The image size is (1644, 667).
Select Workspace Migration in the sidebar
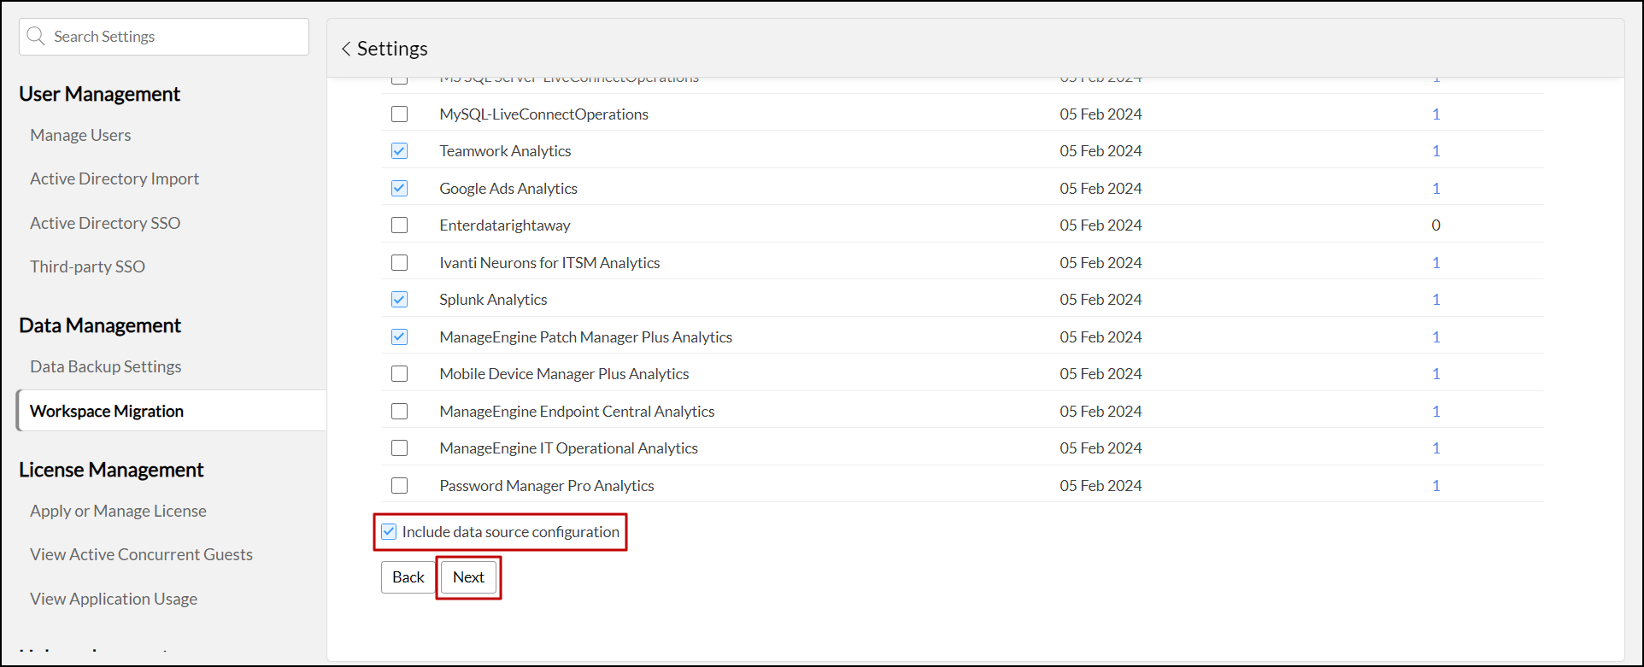[107, 411]
